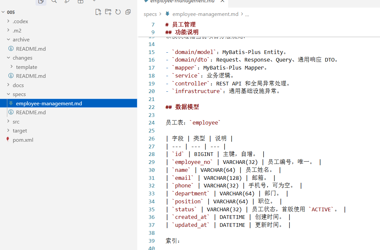
Task: Click line number 28 in the gutter
Action: coord(152,154)
